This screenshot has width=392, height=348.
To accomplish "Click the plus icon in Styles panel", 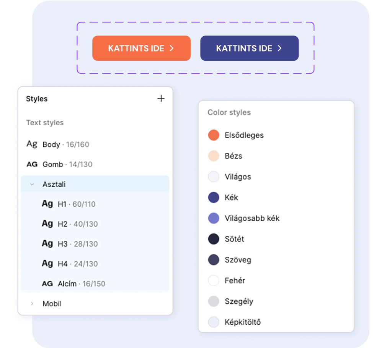I will pos(161,99).
